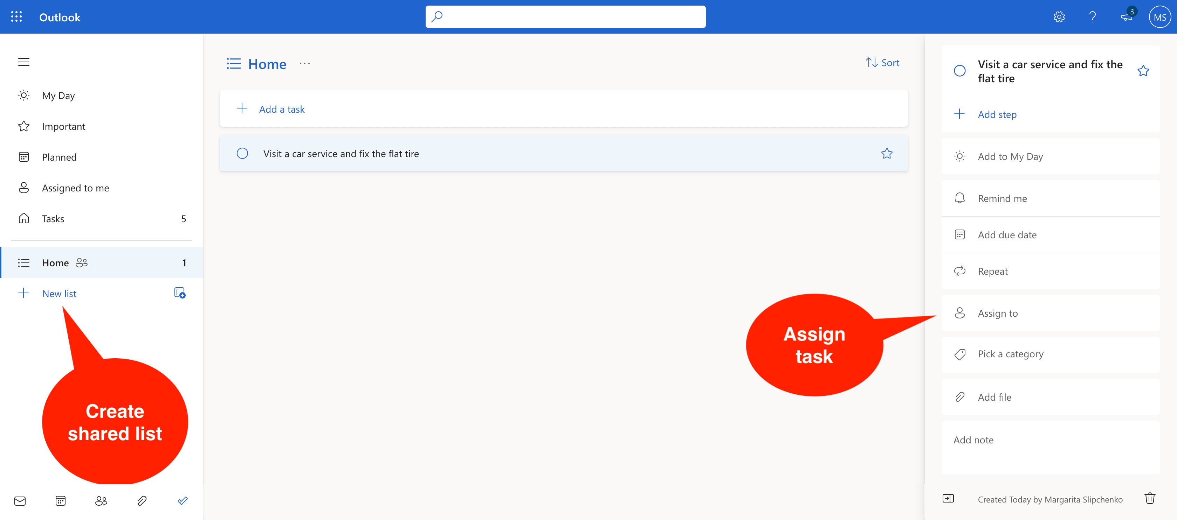Viewport: 1177px width, 520px height.
Task: Open Calendar from the bottom sidebar icons
Action: [61, 500]
